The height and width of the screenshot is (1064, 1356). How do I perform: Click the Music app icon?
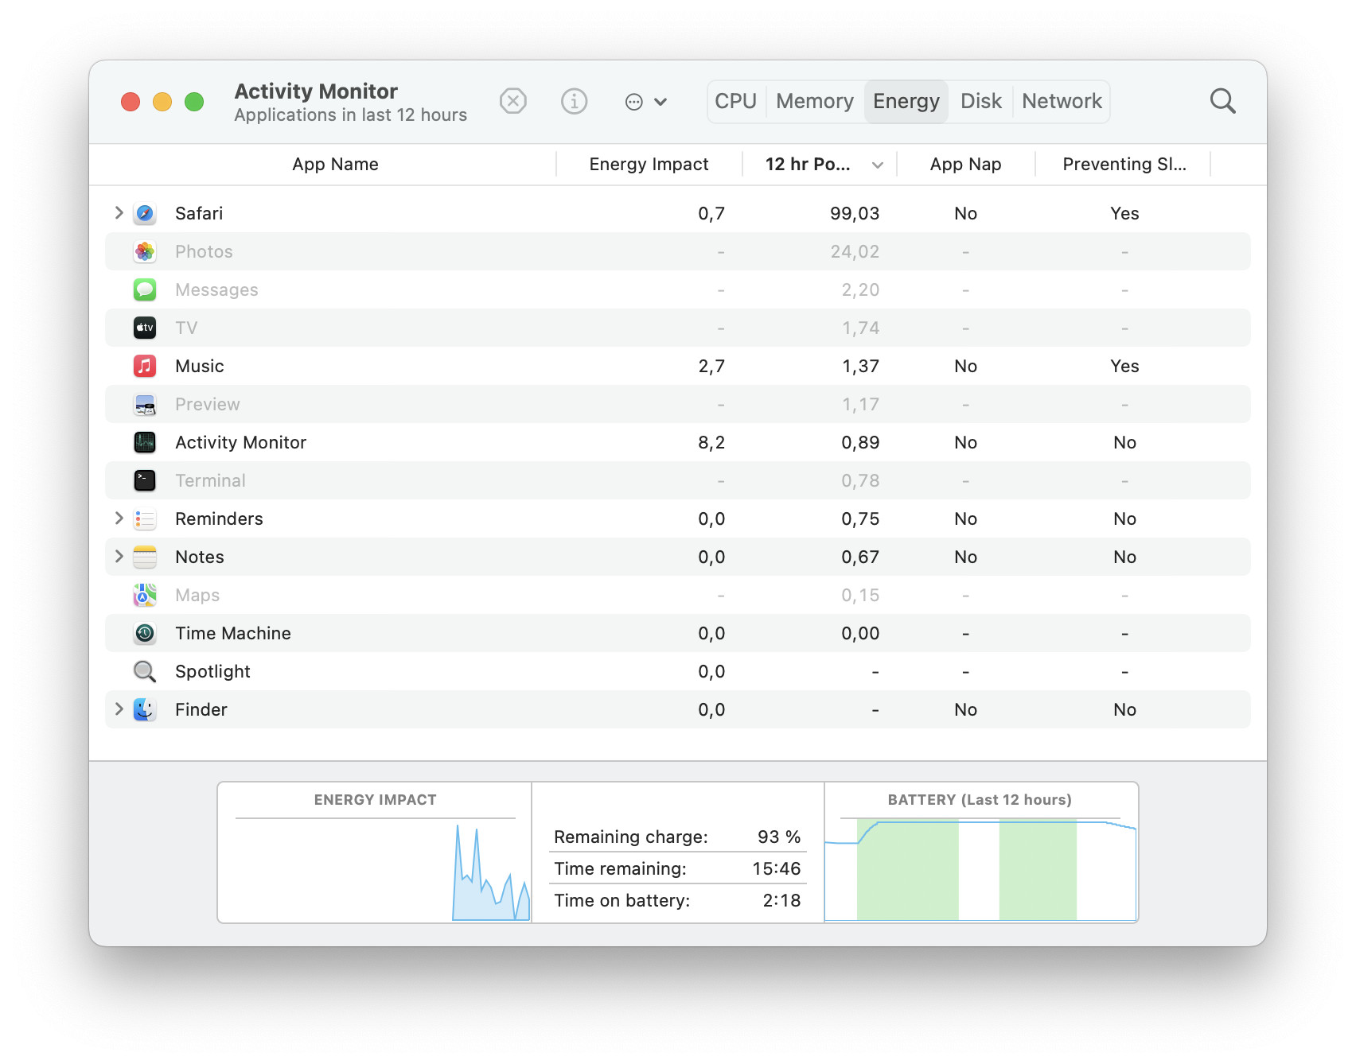(x=145, y=366)
